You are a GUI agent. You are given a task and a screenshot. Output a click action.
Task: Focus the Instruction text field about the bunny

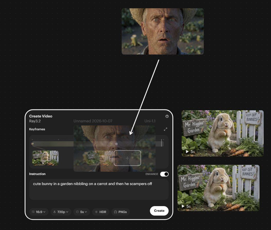(x=99, y=189)
